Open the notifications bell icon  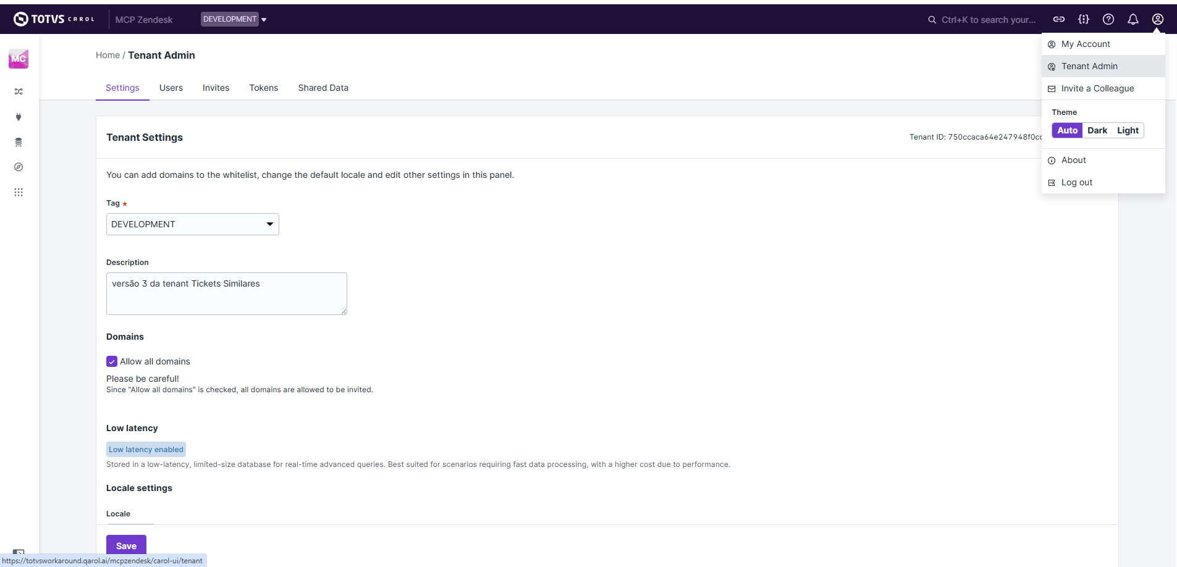pos(1133,19)
